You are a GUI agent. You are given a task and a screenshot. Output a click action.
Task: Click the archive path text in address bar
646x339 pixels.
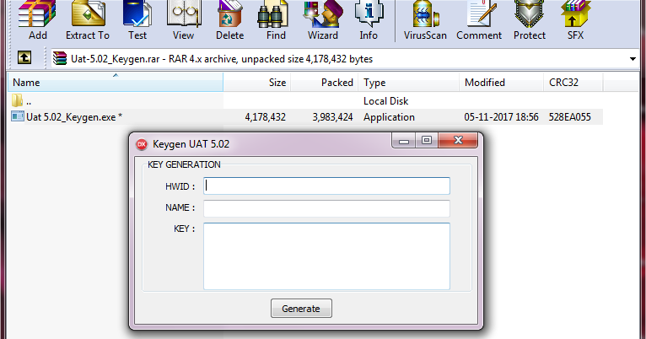[x=222, y=59]
